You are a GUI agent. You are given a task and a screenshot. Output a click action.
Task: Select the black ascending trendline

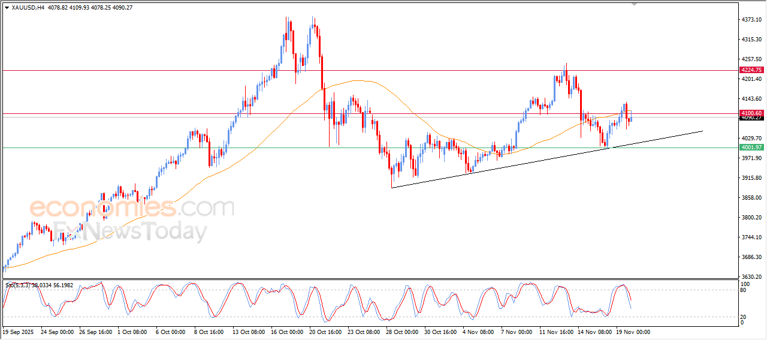[539, 161]
